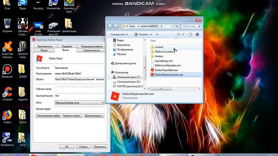Open the video (1).mkv desktop file
The height and width of the screenshot is (156, 278).
38,28
